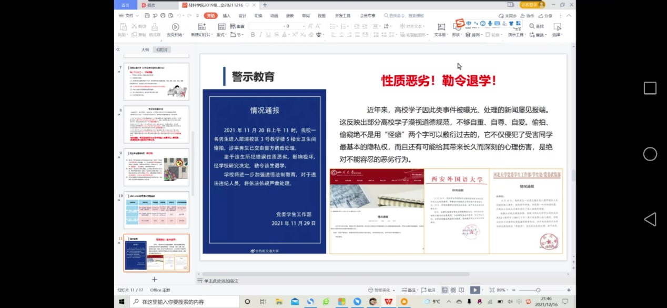Click the 分享 share button

tap(546, 16)
